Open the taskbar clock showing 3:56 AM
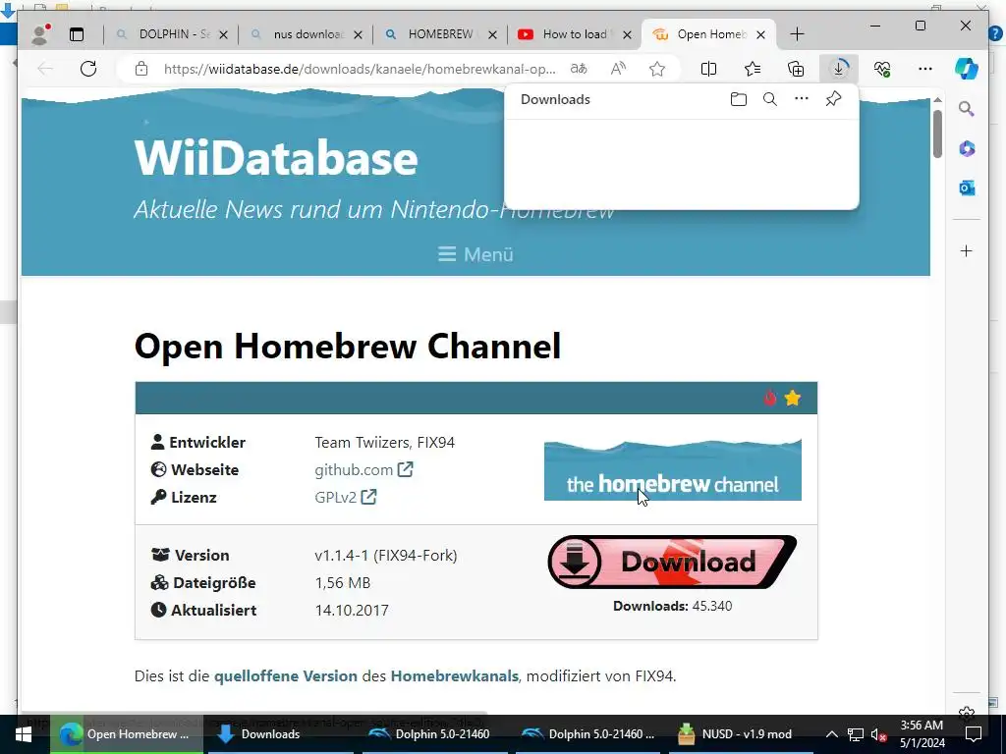The height and width of the screenshot is (754, 1006). pos(922,734)
